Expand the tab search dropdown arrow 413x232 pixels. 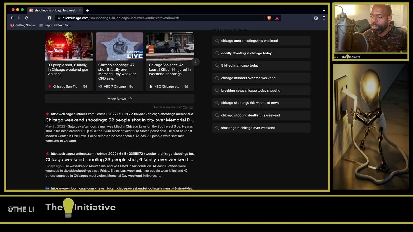pos(324,10)
